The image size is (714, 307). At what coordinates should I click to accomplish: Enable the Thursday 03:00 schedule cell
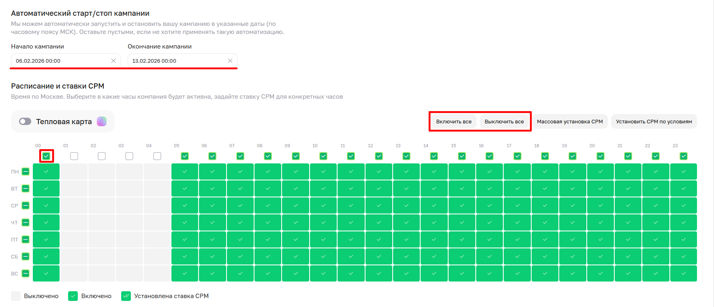coord(129,222)
